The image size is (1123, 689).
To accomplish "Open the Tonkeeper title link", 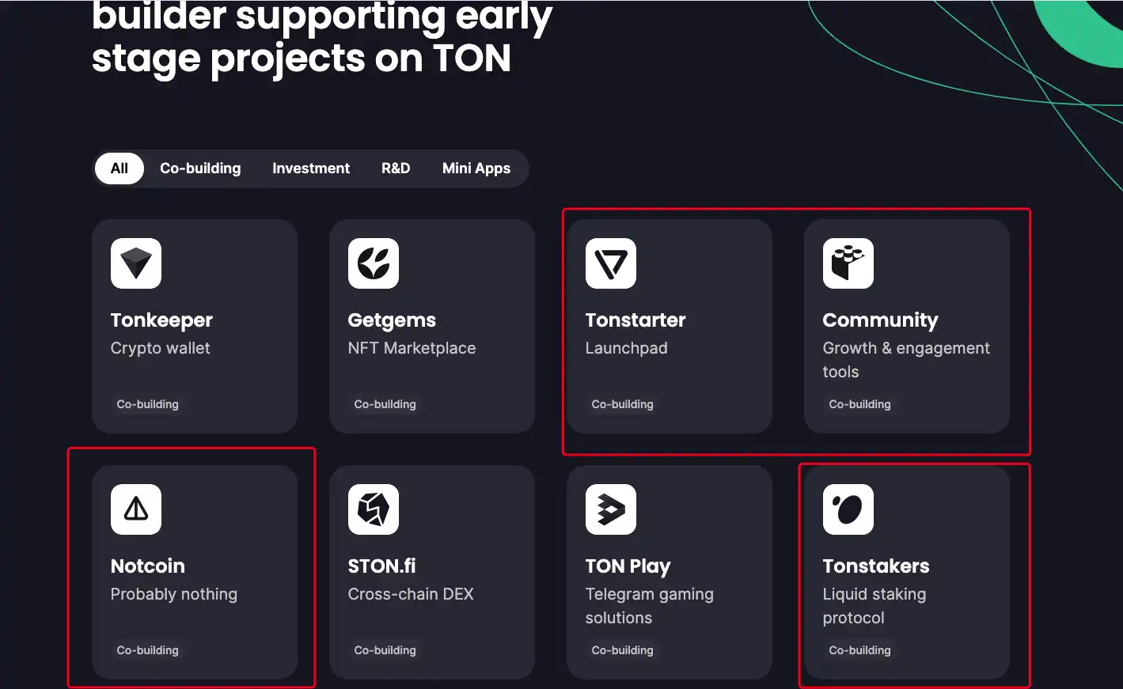I will tap(161, 320).
